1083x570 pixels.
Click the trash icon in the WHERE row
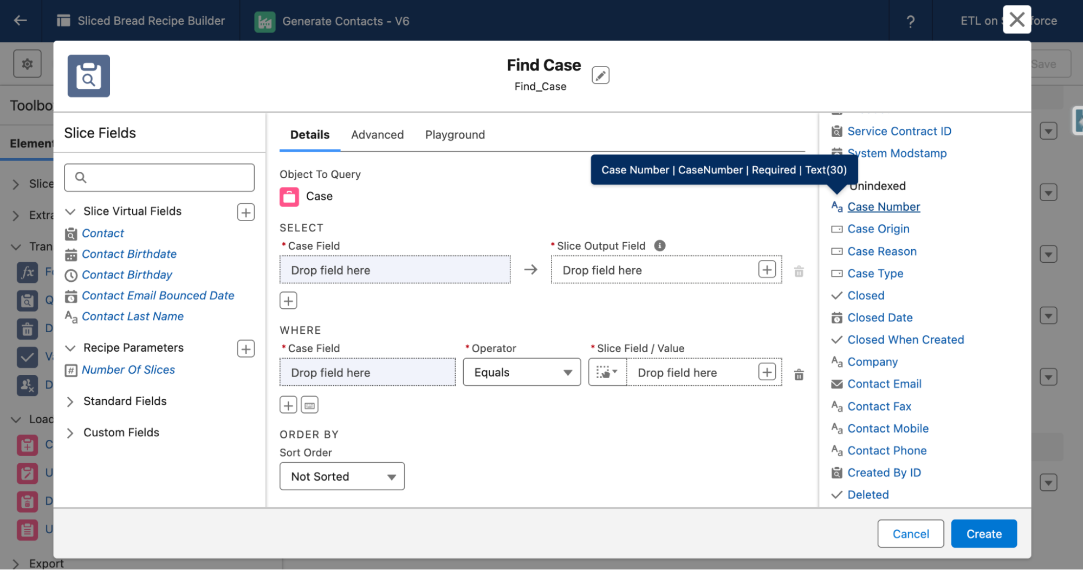[x=799, y=374]
